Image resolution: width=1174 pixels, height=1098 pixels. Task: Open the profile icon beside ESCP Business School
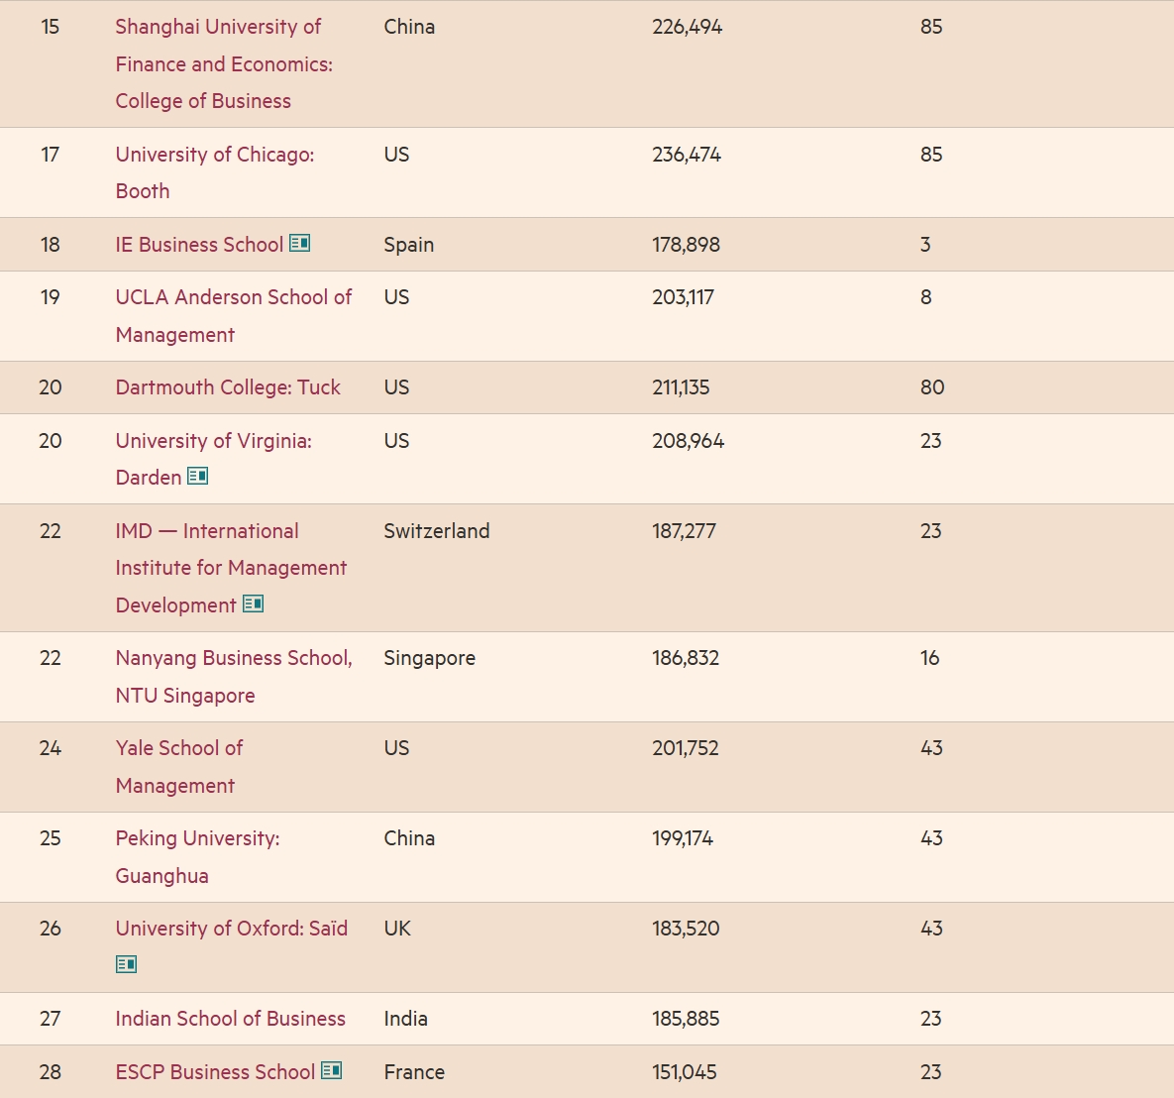pyautogui.click(x=332, y=1070)
